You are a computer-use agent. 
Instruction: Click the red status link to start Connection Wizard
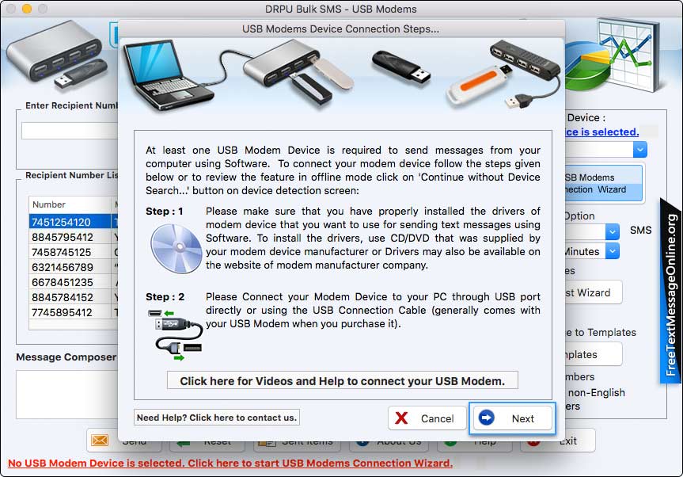230,463
